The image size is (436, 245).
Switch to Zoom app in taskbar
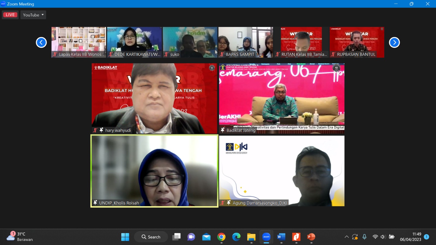click(266, 237)
